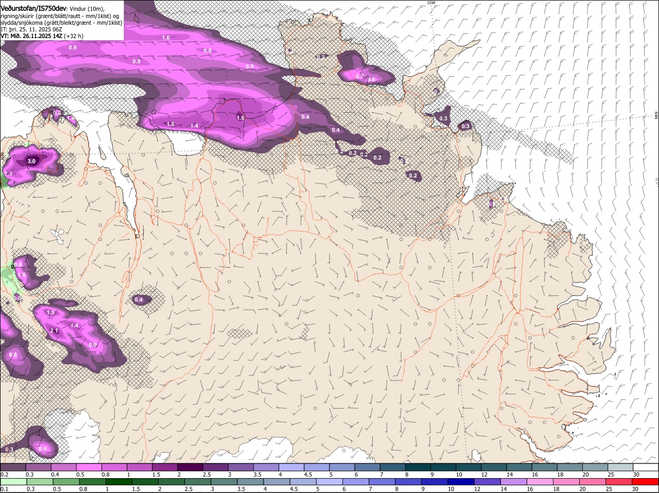This screenshot has height=493, width=659.
Task: Pick lower legend swatch between 25 and 30
Action: [x=619, y=482]
